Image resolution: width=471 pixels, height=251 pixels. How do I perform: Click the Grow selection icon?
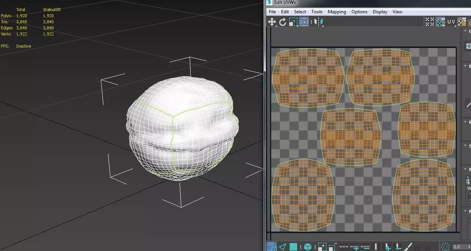pos(322,247)
